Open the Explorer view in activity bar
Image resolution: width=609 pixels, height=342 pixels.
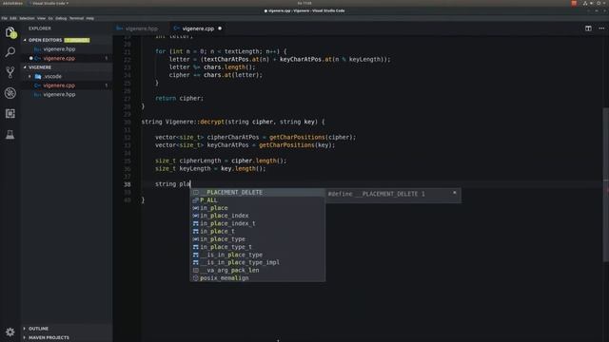[10, 32]
